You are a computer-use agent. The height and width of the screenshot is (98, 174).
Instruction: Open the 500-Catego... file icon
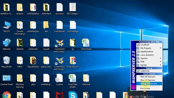click(x=73, y=7)
